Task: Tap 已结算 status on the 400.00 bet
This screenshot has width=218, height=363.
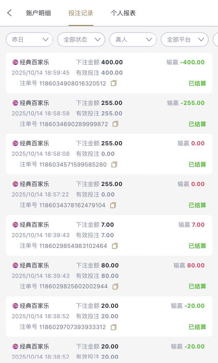Action: coord(197,83)
